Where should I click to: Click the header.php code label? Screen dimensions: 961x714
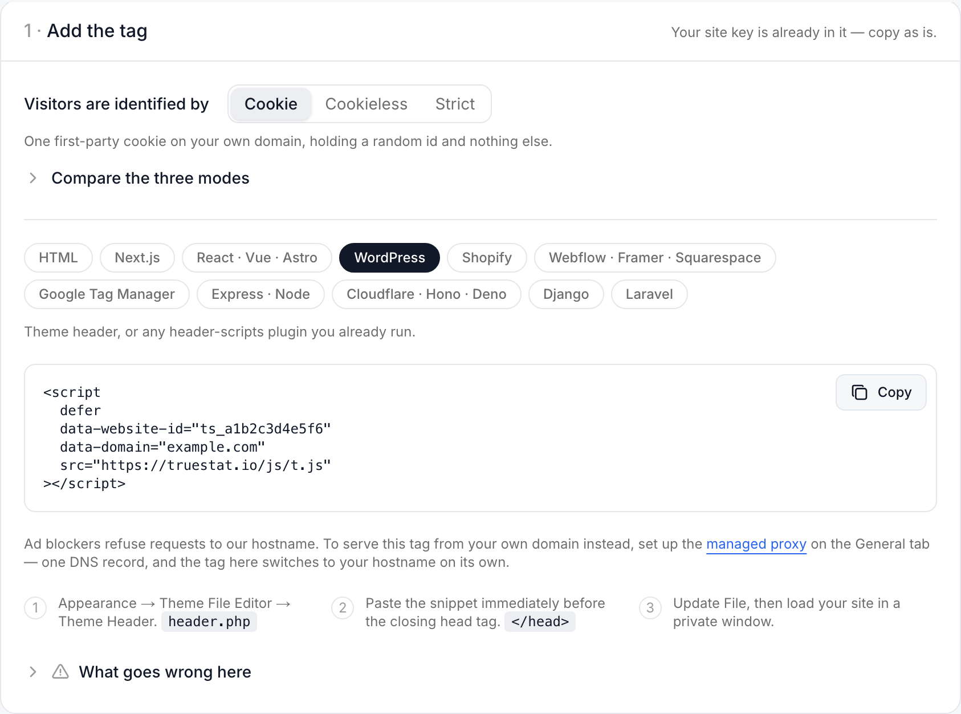tap(209, 622)
